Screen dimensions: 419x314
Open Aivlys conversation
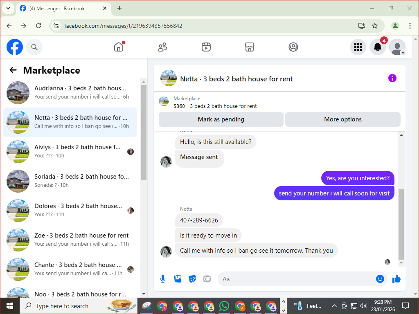pyautogui.click(x=70, y=151)
